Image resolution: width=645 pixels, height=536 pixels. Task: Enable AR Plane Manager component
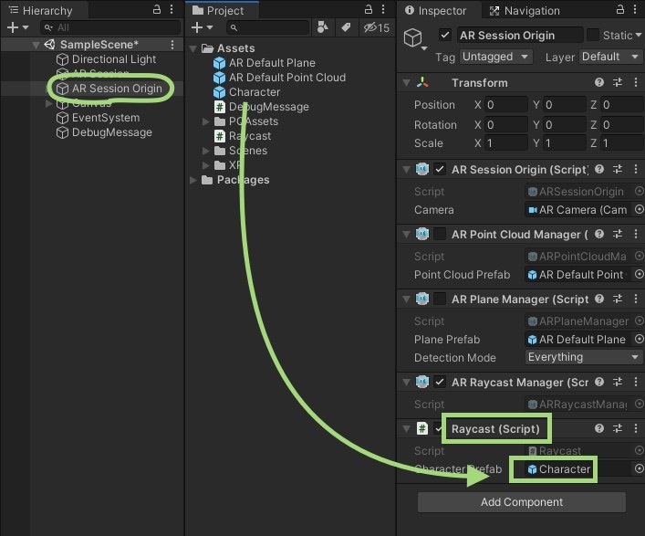point(440,299)
